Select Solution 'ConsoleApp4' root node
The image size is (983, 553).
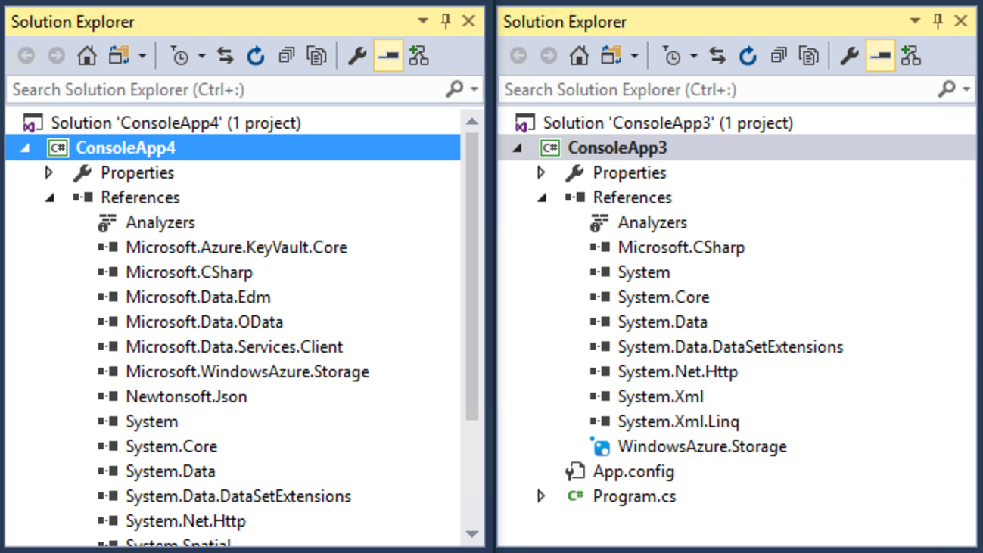tap(176, 123)
